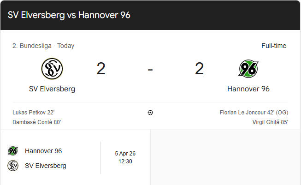Image resolution: width=301 pixels, height=185 pixels.
Task: Click the large Hannover 96 crest
Action: pos(248,69)
